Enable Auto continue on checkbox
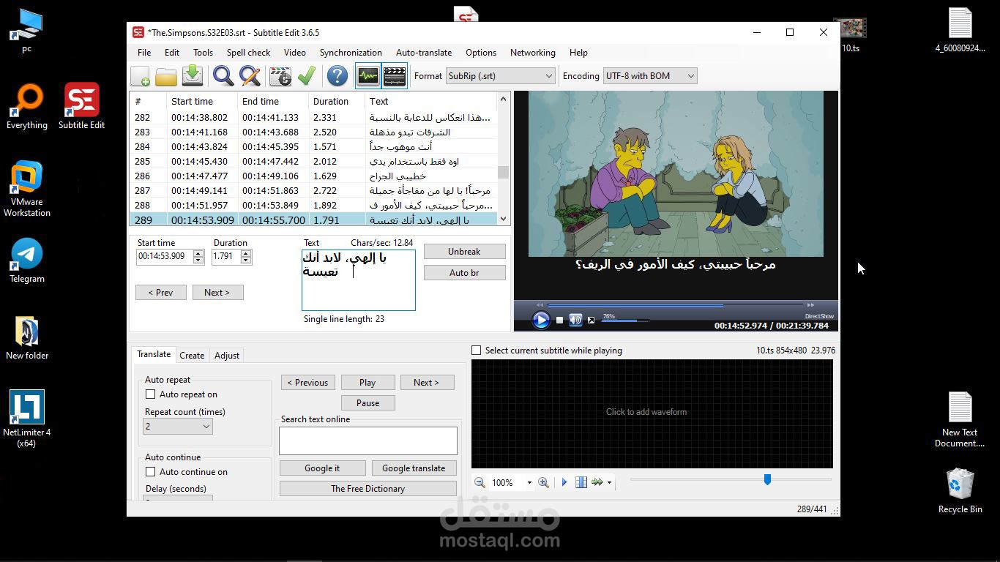Viewport: 1000px width, 562px height. (x=150, y=472)
